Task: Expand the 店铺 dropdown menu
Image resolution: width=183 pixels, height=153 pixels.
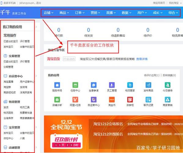Action: 49,13
